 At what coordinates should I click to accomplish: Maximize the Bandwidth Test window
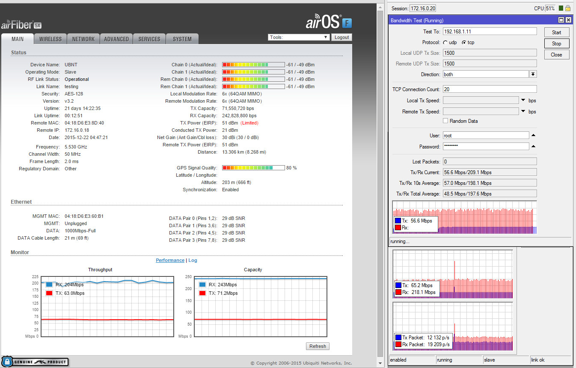click(x=561, y=20)
